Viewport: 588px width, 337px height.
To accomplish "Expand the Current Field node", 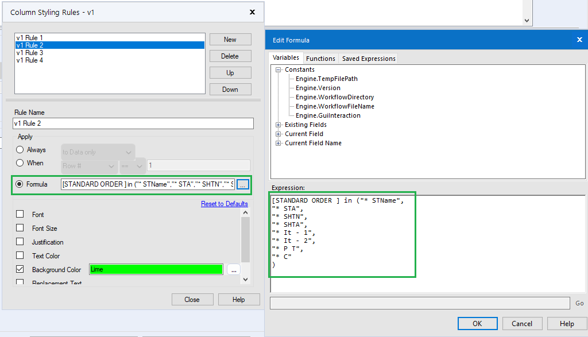I will click(278, 134).
